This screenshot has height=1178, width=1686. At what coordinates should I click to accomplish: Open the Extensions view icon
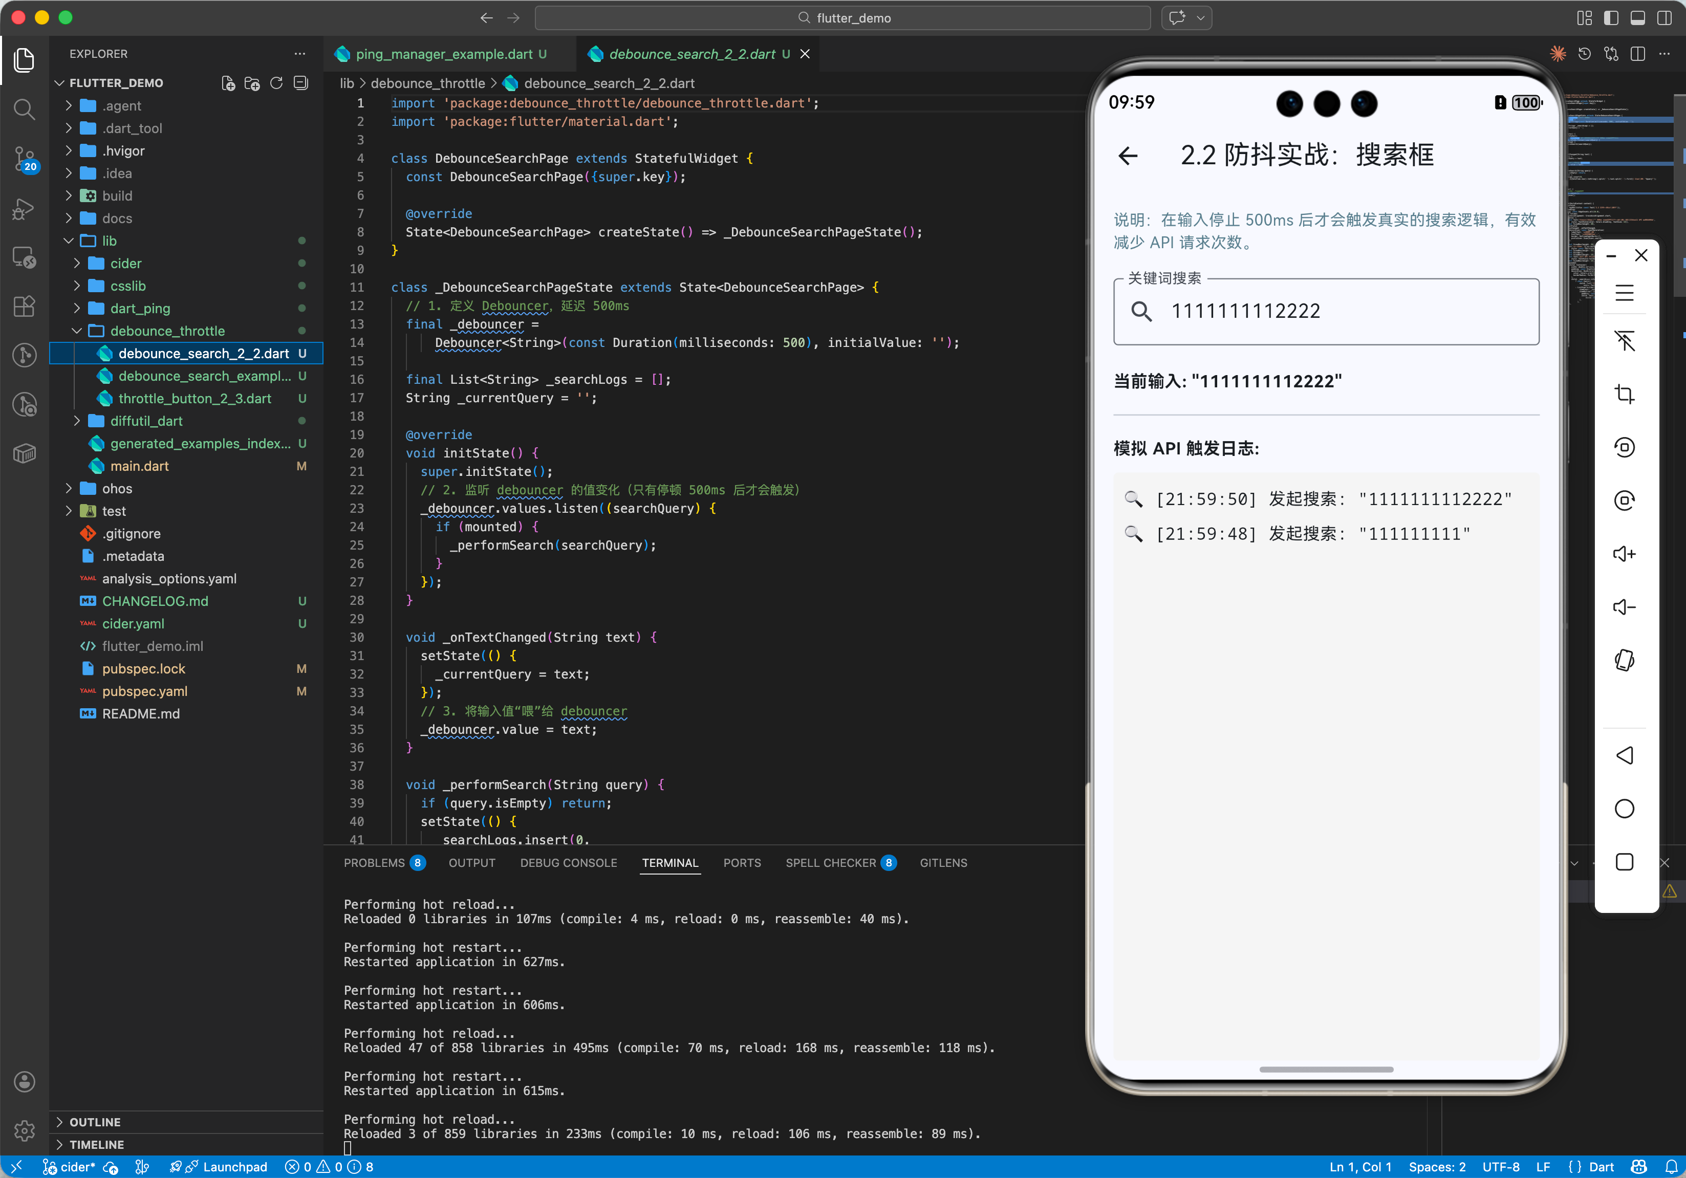pos(24,306)
